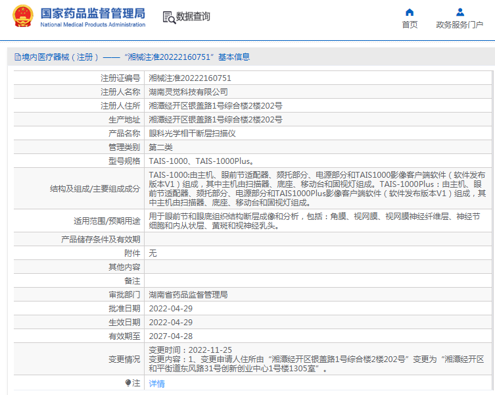Viewport: 495px width, 395px height.
Task: Click the home house icon
Action: [x=410, y=12]
